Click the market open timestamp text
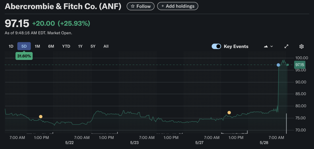This screenshot has width=314, height=149. point(38,33)
